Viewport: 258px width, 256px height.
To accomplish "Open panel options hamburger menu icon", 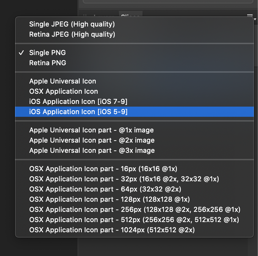I will (250, 15).
